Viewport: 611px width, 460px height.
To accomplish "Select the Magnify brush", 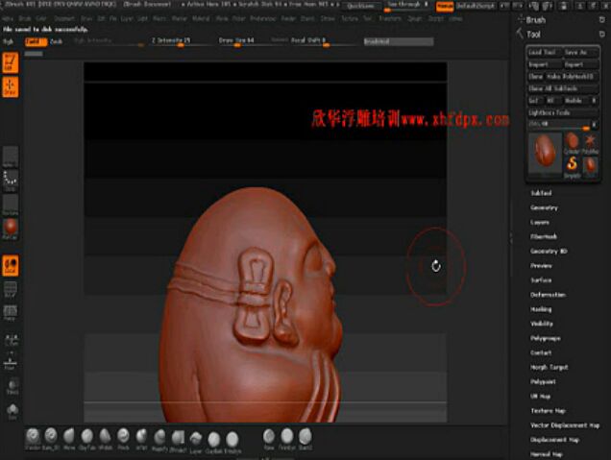I will [x=159, y=439].
